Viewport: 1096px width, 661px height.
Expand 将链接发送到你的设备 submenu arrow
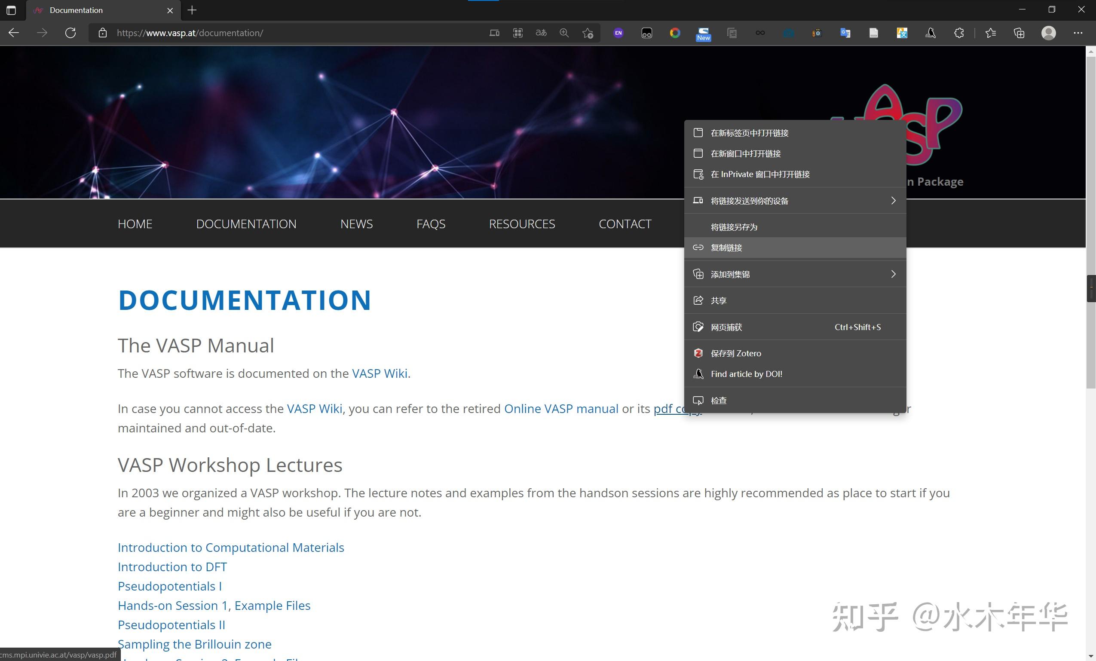pos(893,201)
